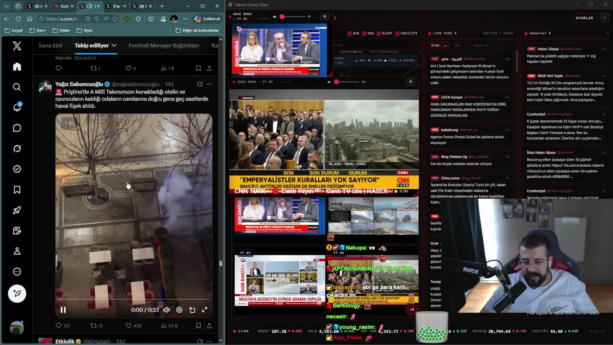Screen dimensions: 613x345
Task: Expand the Takip ediliyor dropdown arrow
Action: tap(114, 46)
